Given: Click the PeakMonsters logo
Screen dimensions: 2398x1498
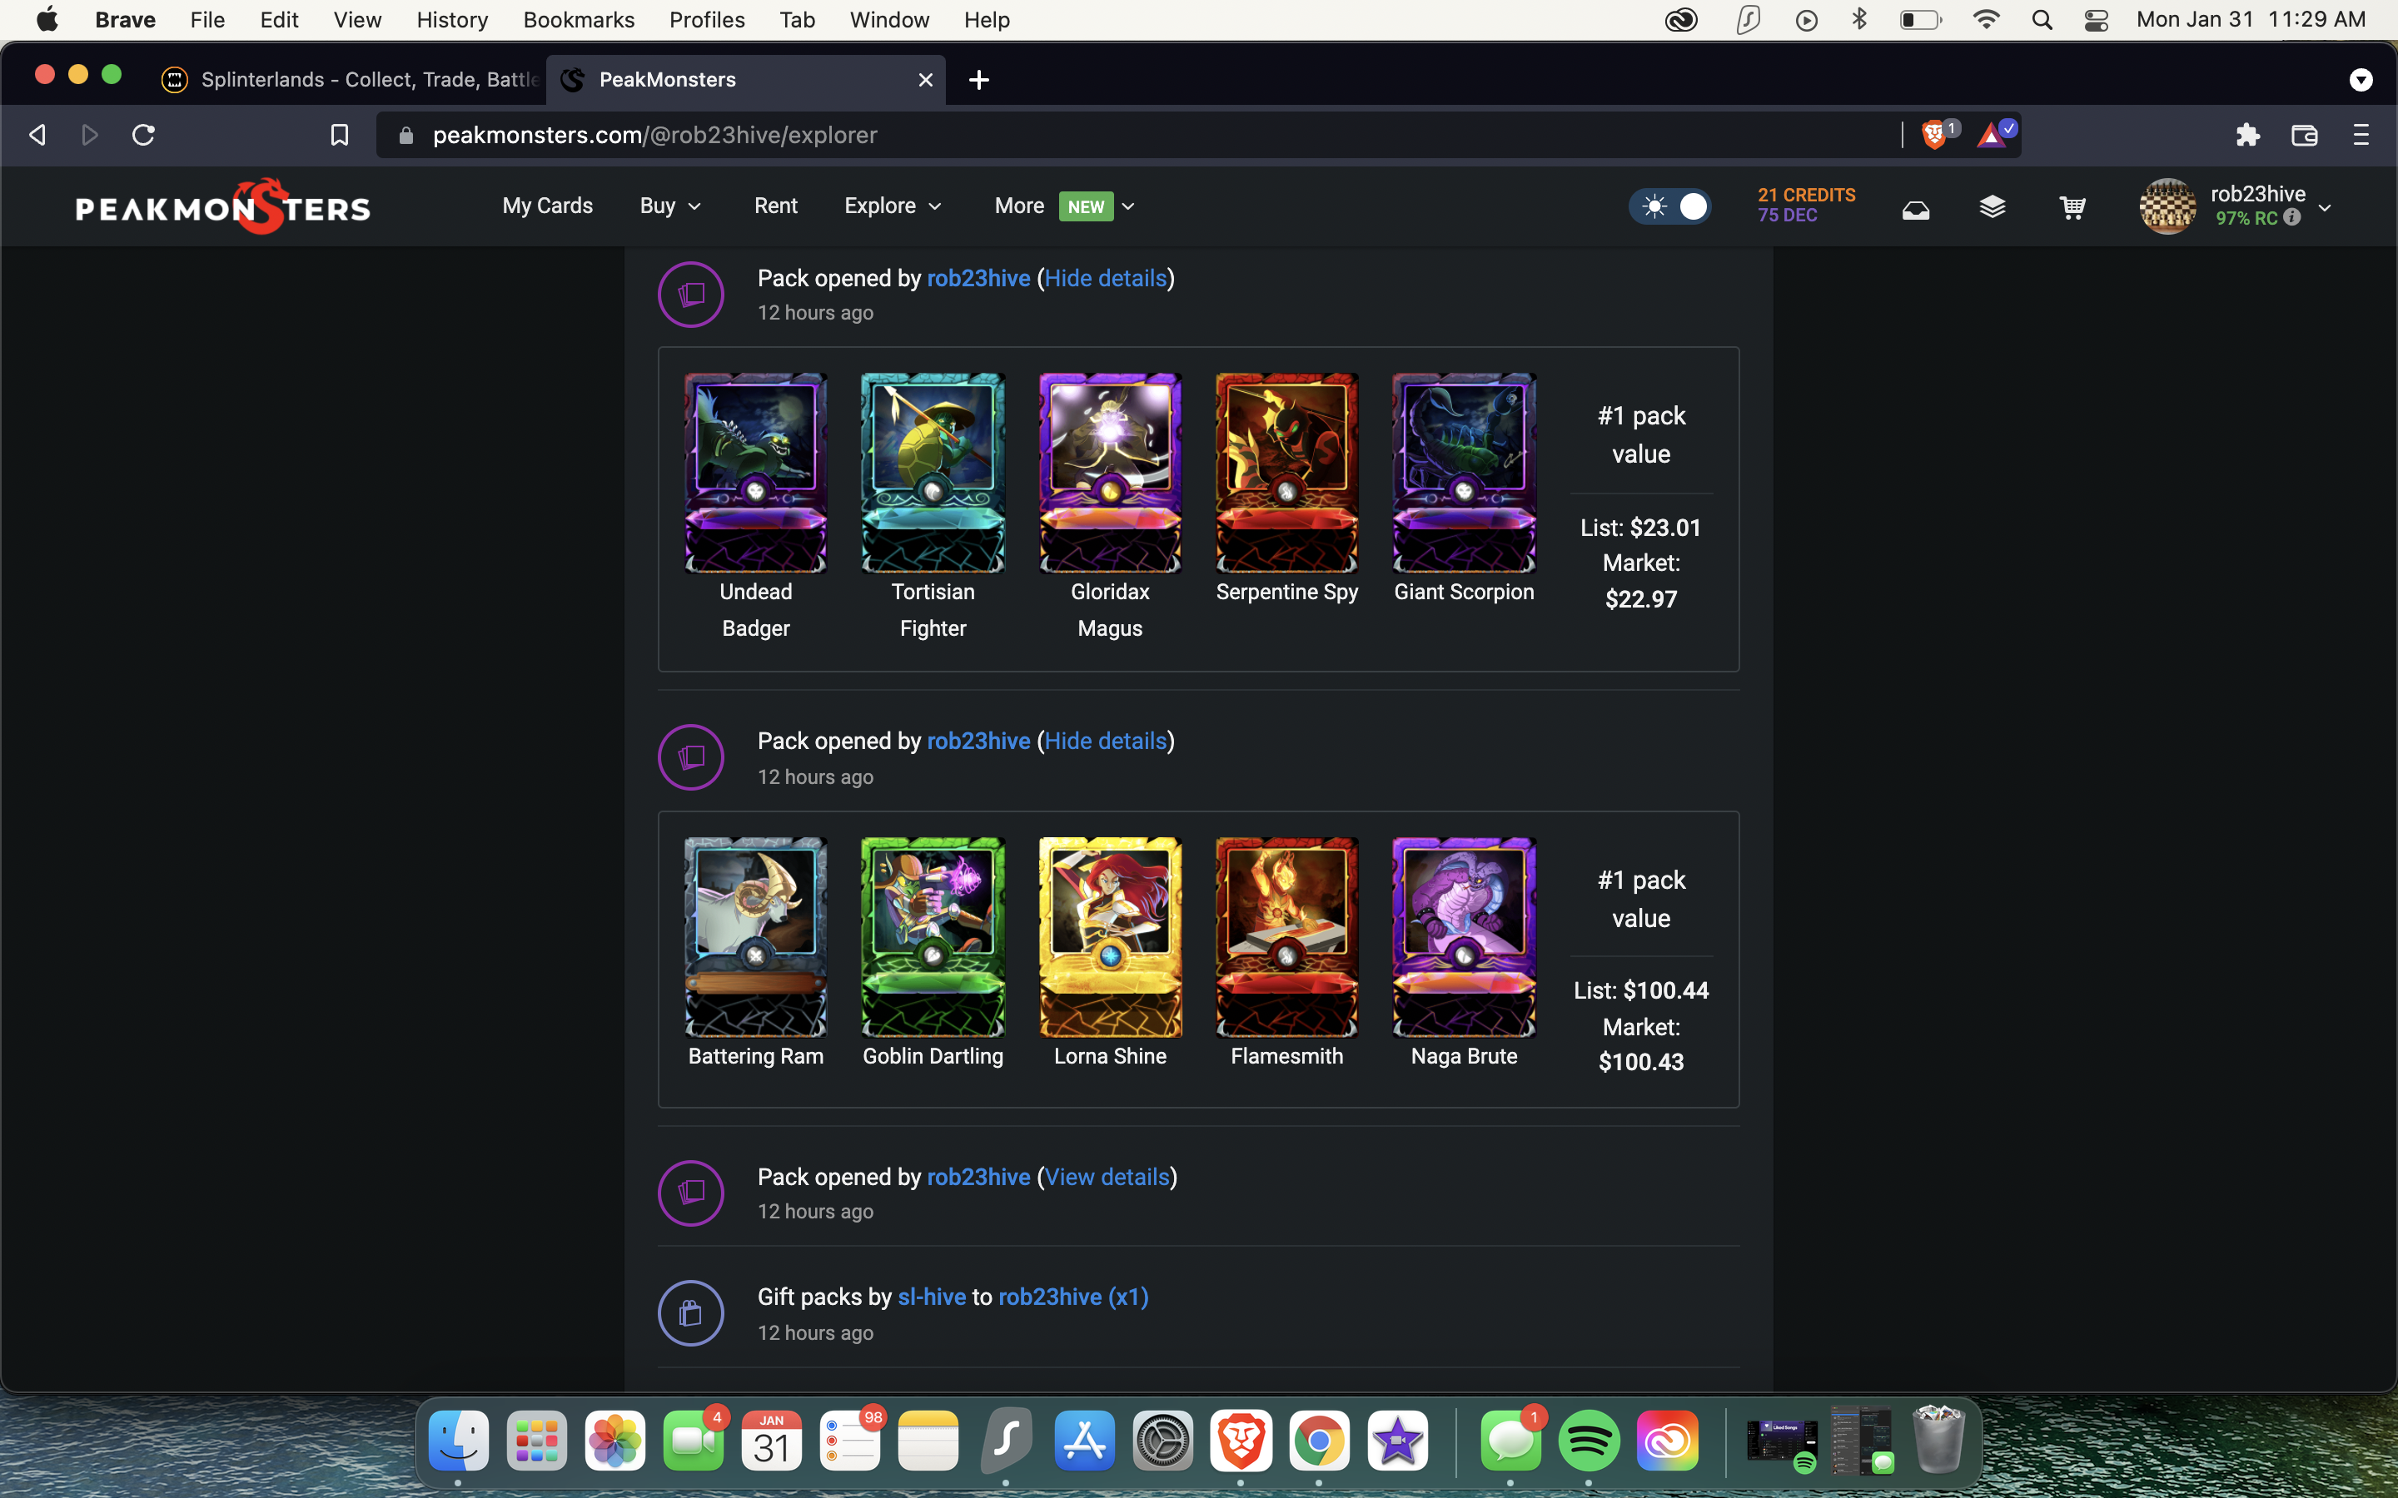Looking at the screenshot, I should tap(223, 206).
